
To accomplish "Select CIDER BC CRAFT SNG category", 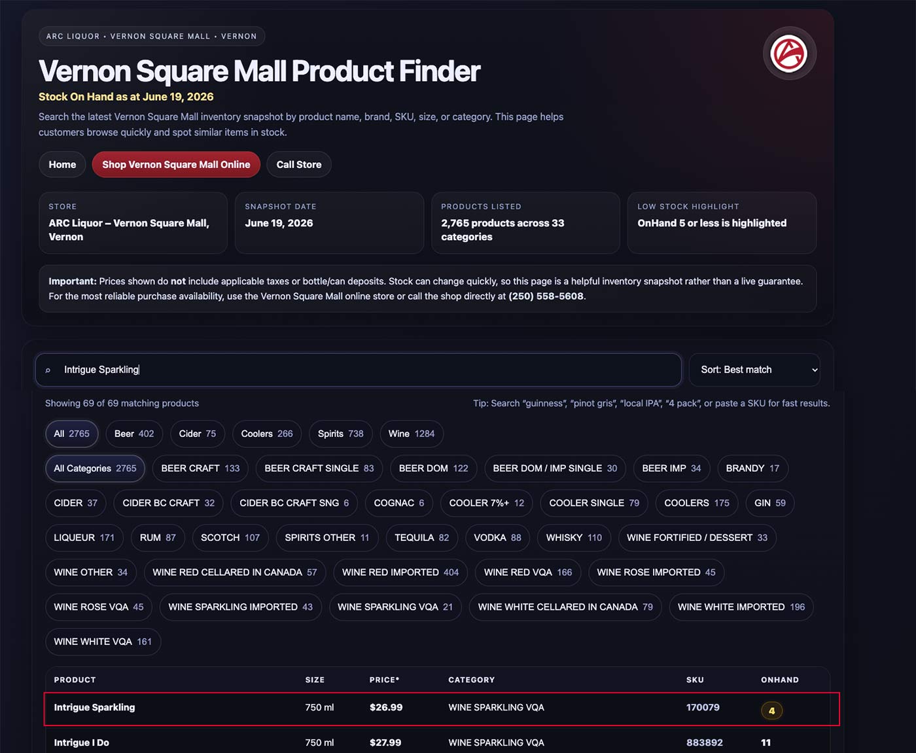I will coord(294,503).
